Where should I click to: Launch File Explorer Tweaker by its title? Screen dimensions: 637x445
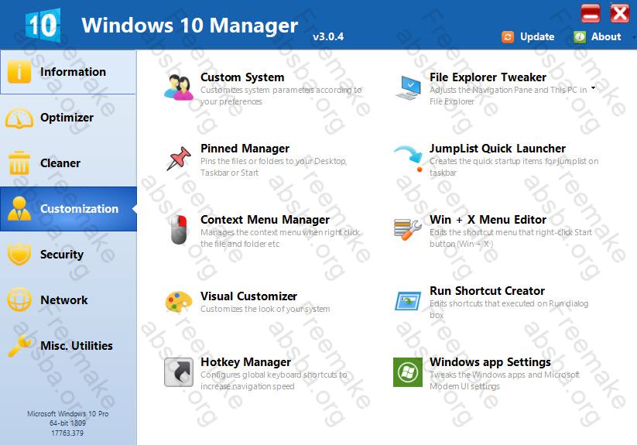tap(488, 77)
